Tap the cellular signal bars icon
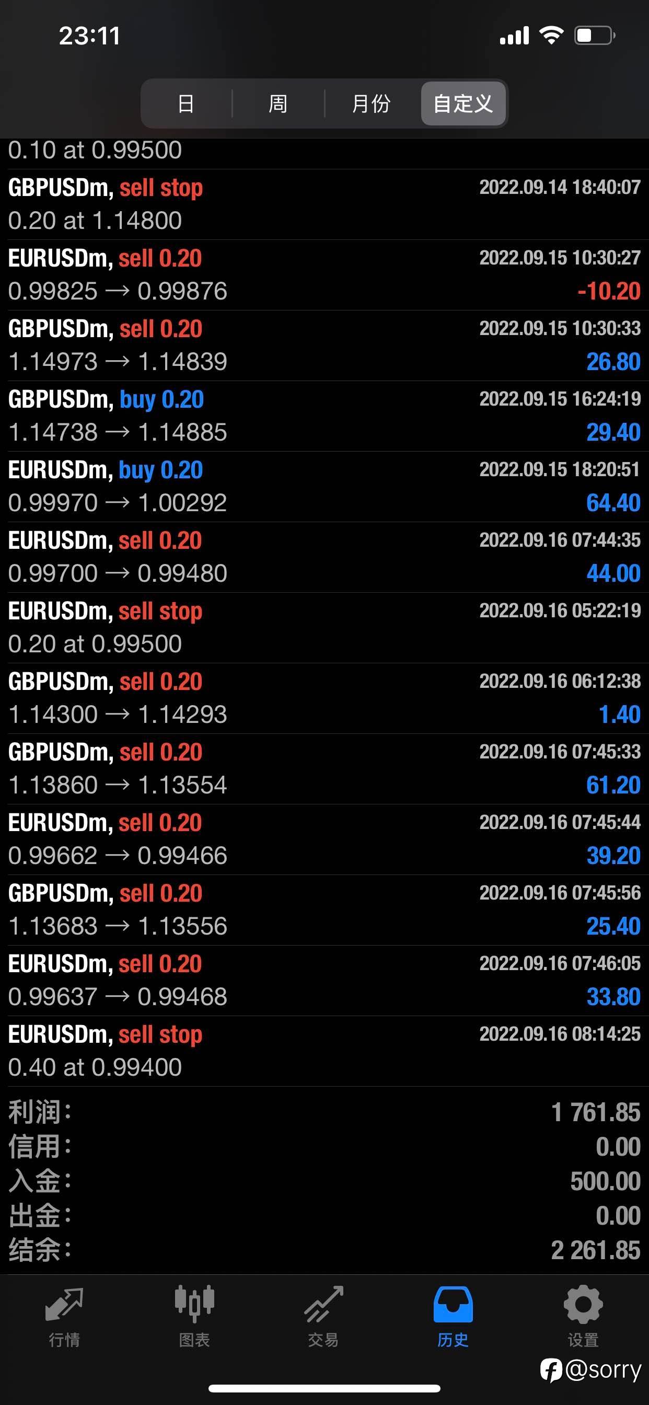This screenshot has width=649, height=1405. [514, 36]
